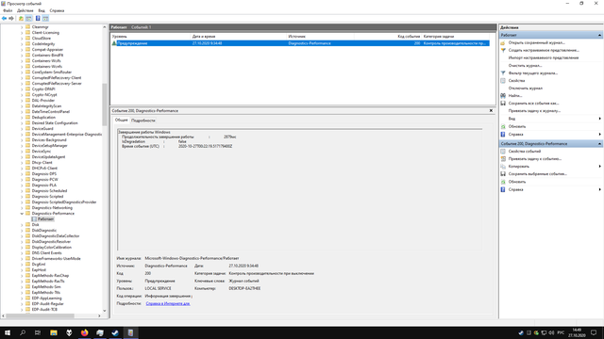604x339 pixels.
Task: Open File Explorer from the taskbar
Action: pos(54,332)
